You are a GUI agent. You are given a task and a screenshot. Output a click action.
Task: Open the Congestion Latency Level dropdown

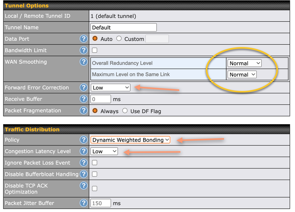[104, 151]
